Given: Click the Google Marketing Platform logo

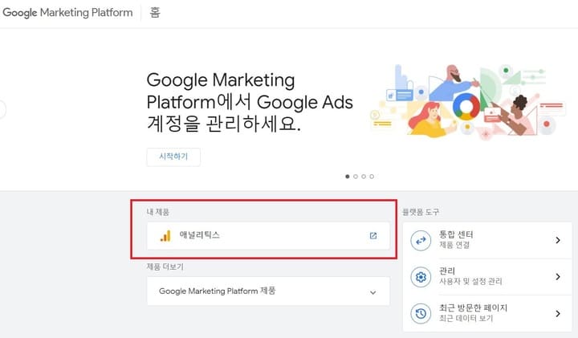Looking at the screenshot, I should tap(67, 13).
